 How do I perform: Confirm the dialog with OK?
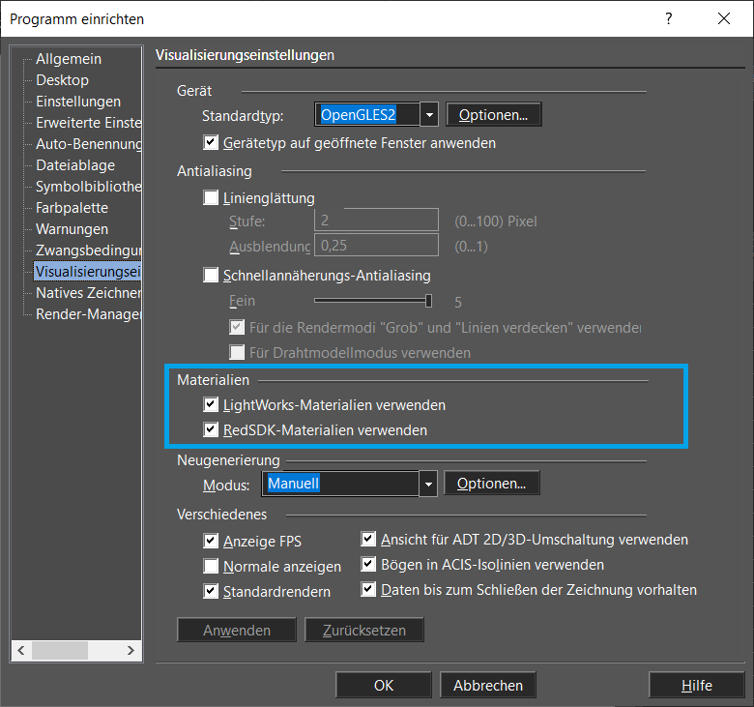[384, 685]
